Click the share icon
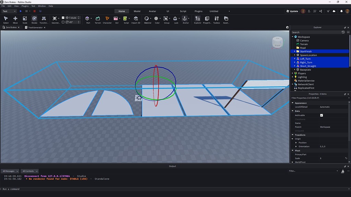This screenshot has height=197, width=351. tap(320, 11)
